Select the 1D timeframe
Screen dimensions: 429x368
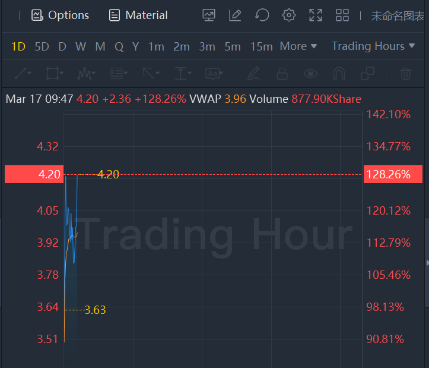click(18, 46)
